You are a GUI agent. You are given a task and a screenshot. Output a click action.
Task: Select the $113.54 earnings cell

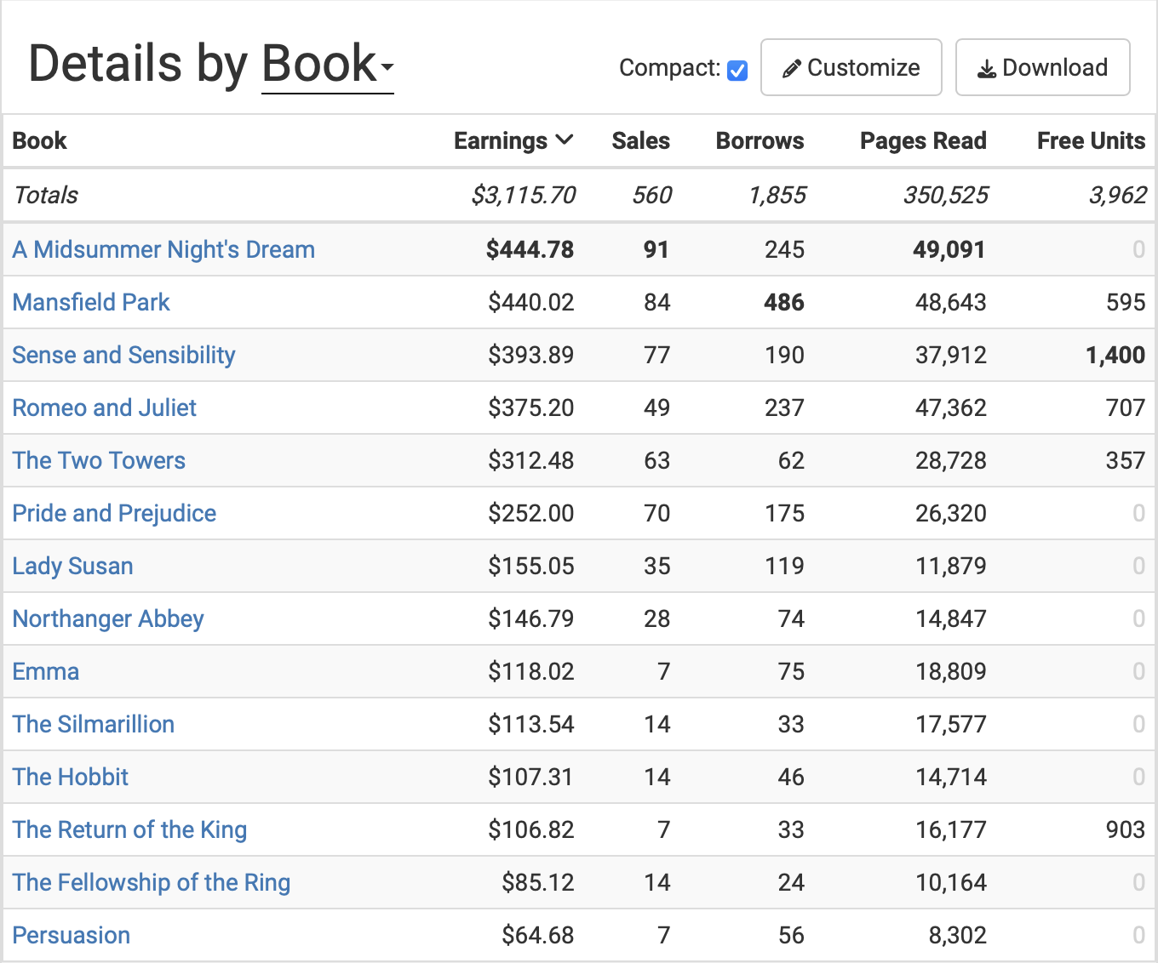coord(530,724)
